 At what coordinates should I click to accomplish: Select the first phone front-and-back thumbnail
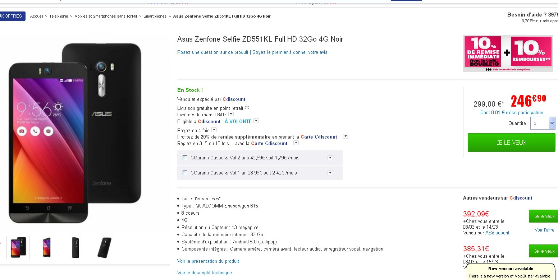(18, 247)
